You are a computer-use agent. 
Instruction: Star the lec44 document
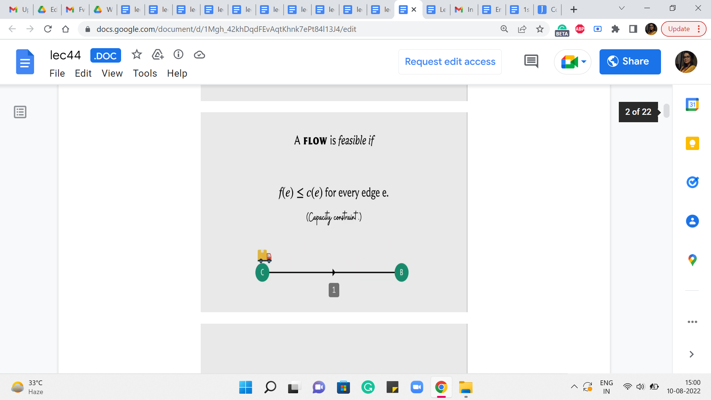[x=137, y=55]
